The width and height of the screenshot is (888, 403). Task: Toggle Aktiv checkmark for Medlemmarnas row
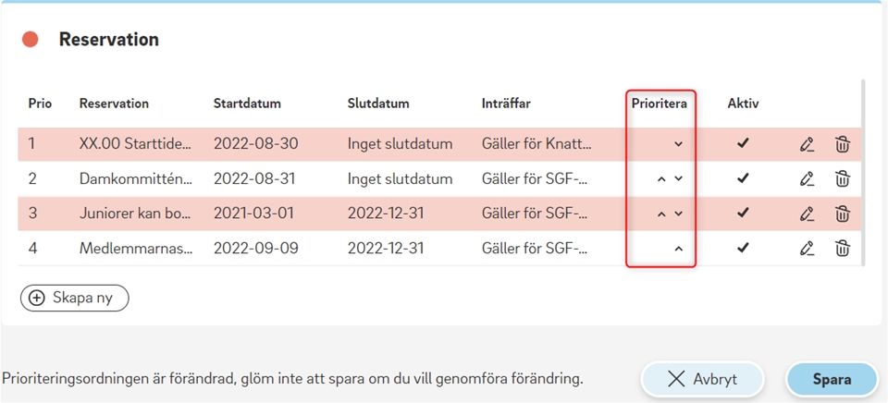tap(743, 248)
